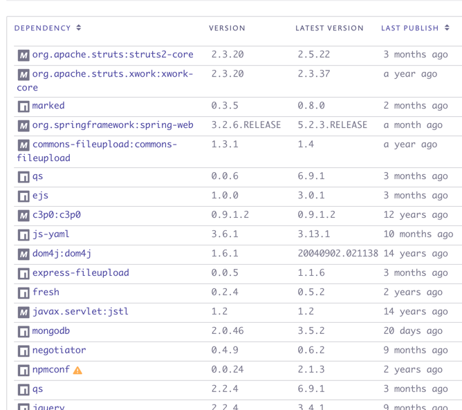
Task: Sort table by Last Publish arrows
Action: click(x=447, y=28)
